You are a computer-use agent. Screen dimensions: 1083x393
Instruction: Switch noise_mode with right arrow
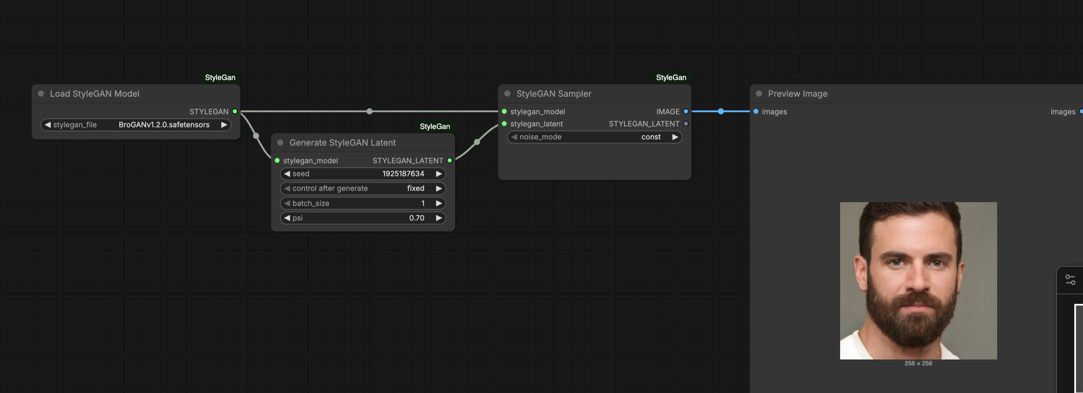[x=675, y=137]
